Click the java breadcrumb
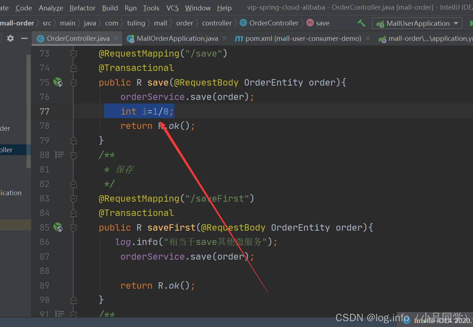The height and width of the screenshot is (327, 473). pyautogui.click(x=90, y=23)
